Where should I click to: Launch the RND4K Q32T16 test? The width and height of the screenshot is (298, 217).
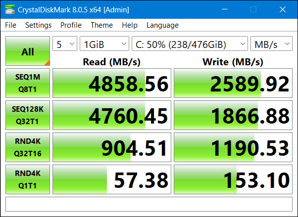28,147
